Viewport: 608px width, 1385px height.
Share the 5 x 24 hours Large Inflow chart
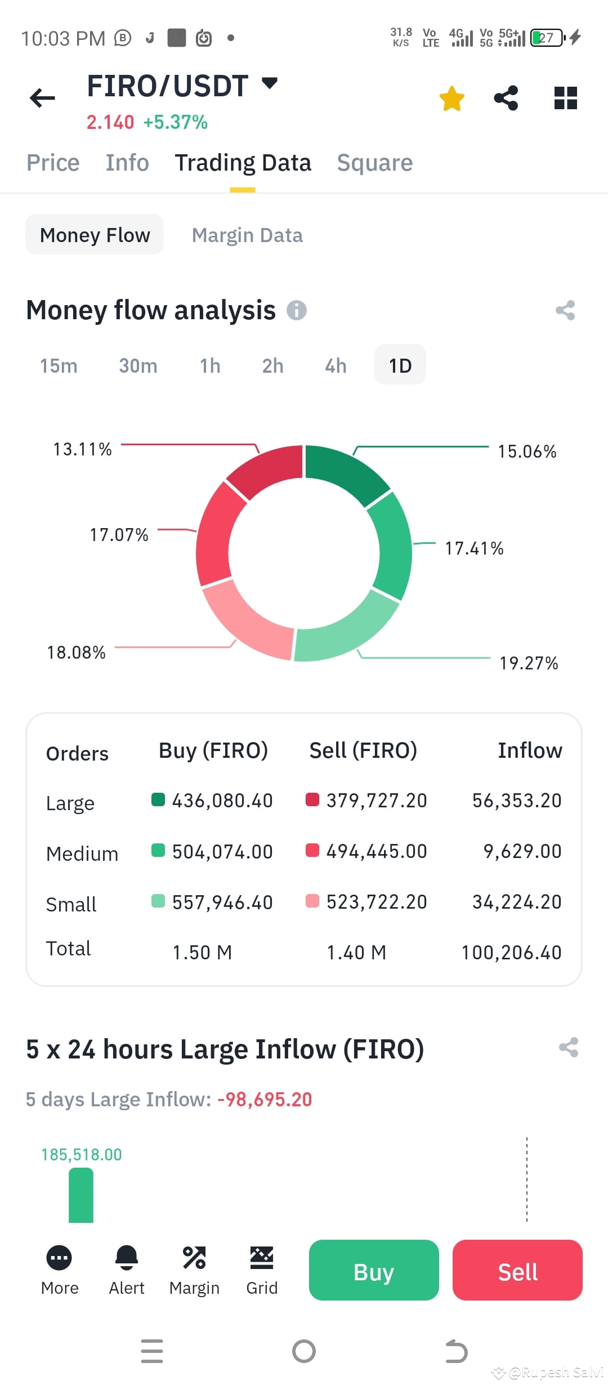click(x=568, y=1047)
